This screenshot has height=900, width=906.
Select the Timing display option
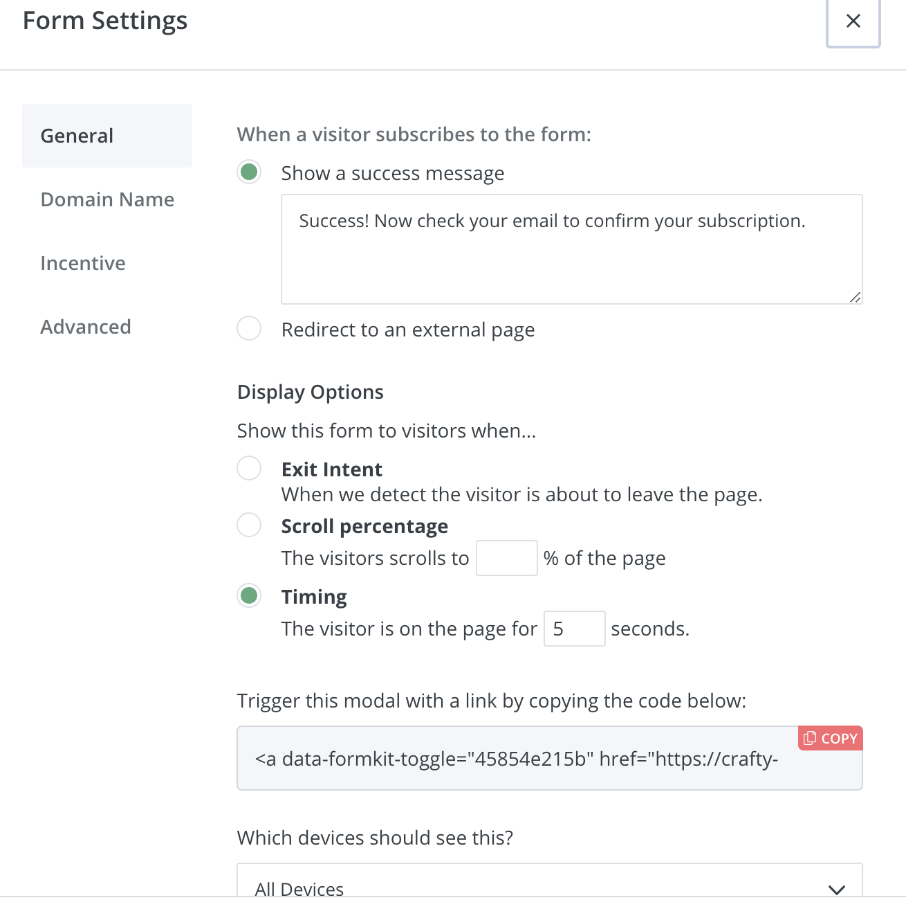(x=249, y=595)
